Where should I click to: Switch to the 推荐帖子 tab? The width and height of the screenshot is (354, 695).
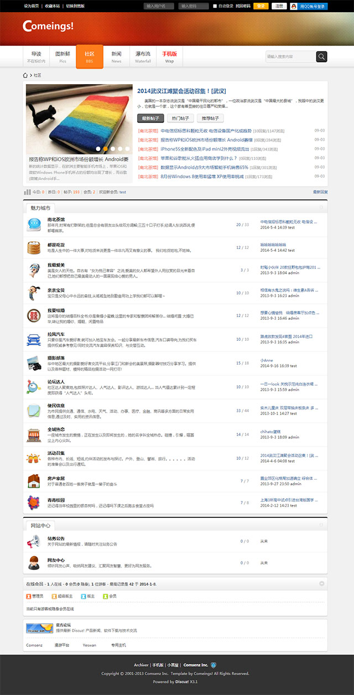pyautogui.click(x=210, y=118)
